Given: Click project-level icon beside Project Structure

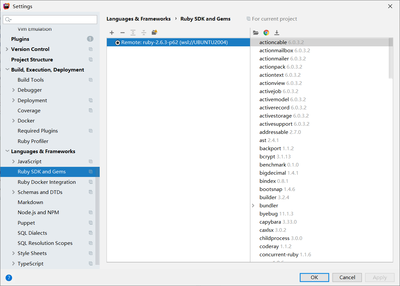Looking at the screenshot, I should coord(91,60).
